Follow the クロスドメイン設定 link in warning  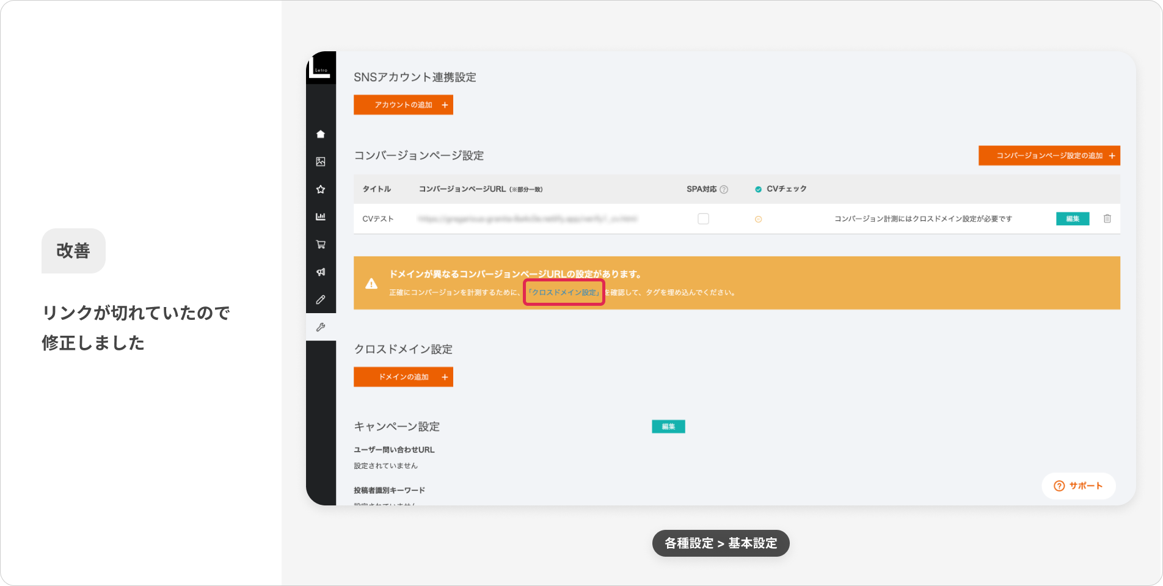564,292
